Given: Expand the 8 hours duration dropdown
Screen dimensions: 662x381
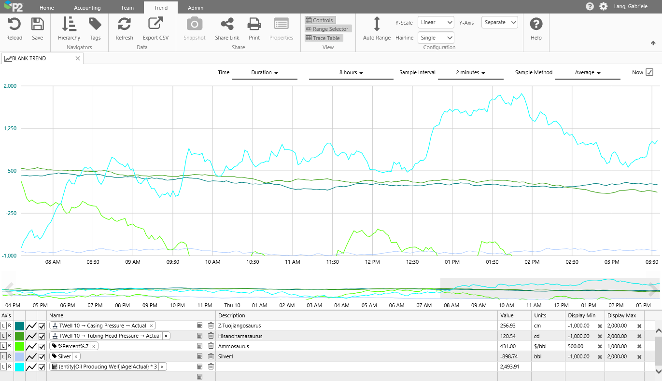Looking at the screenshot, I should tap(351, 73).
